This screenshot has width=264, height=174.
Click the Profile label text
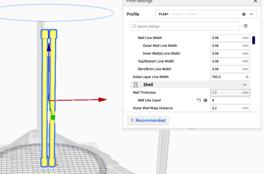pyautogui.click(x=133, y=14)
